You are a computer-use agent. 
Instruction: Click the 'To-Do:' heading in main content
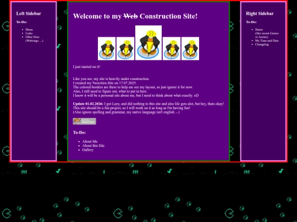(x=79, y=133)
